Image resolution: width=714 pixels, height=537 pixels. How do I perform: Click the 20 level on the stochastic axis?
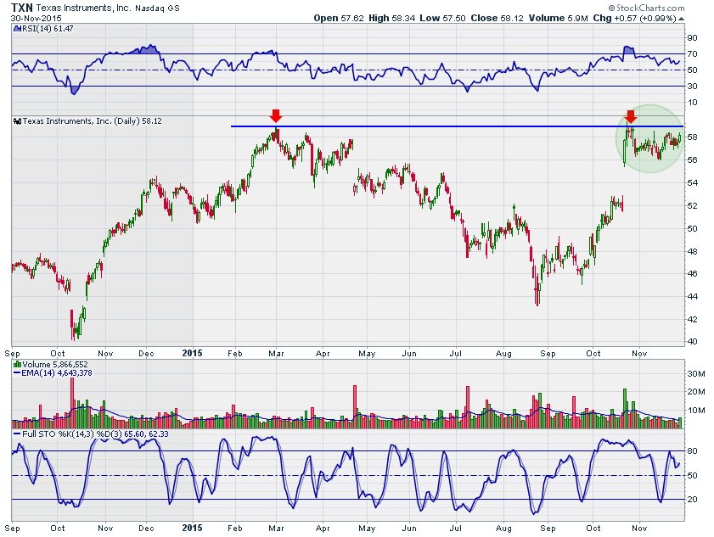692,499
